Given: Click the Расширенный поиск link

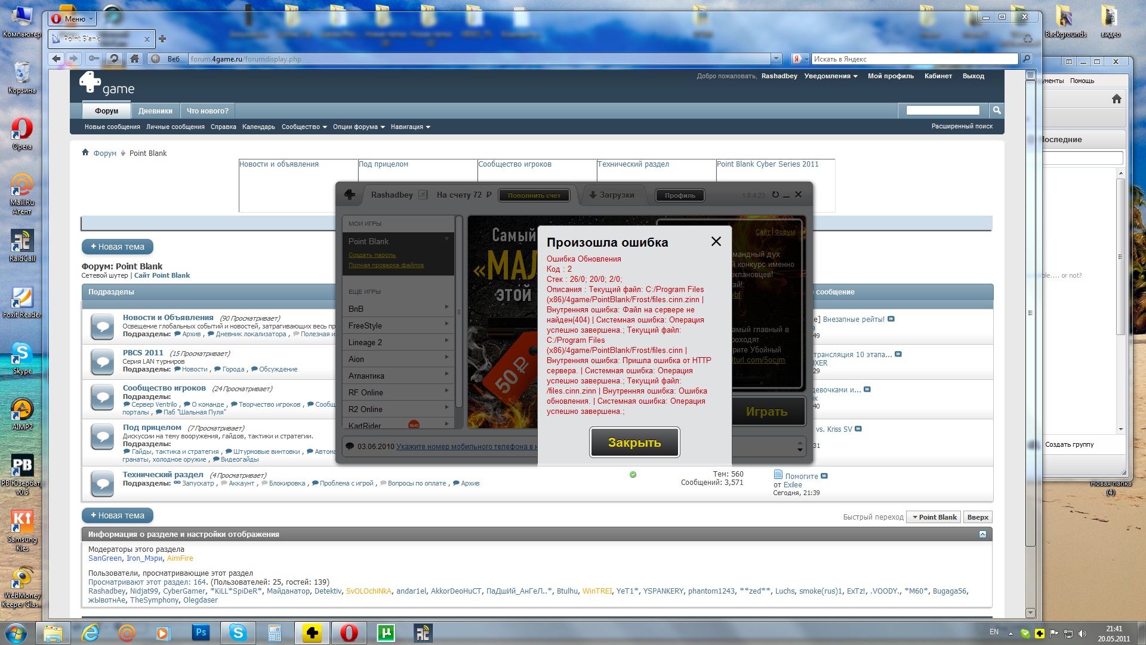Looking at the screenshot, I should 962,126.
